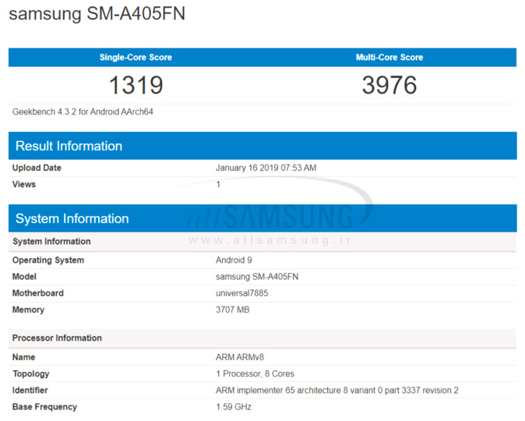This screenshot has height=421, width=525.
Task: Click the Base Frequency label
Action: [44, 407]
